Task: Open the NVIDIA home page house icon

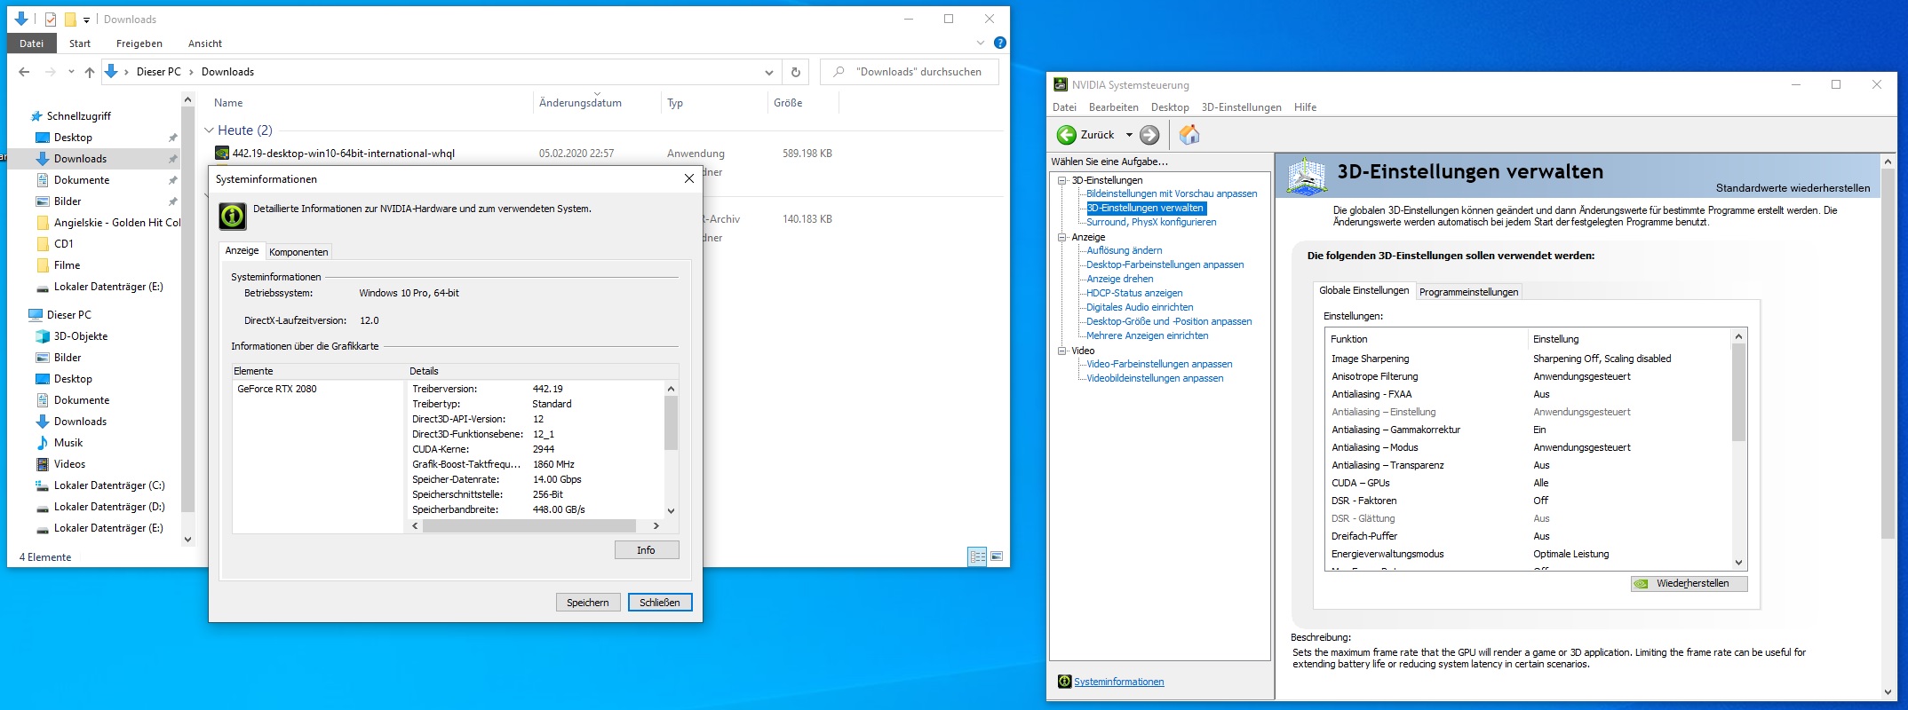Action: click(x=1189, y=135)
